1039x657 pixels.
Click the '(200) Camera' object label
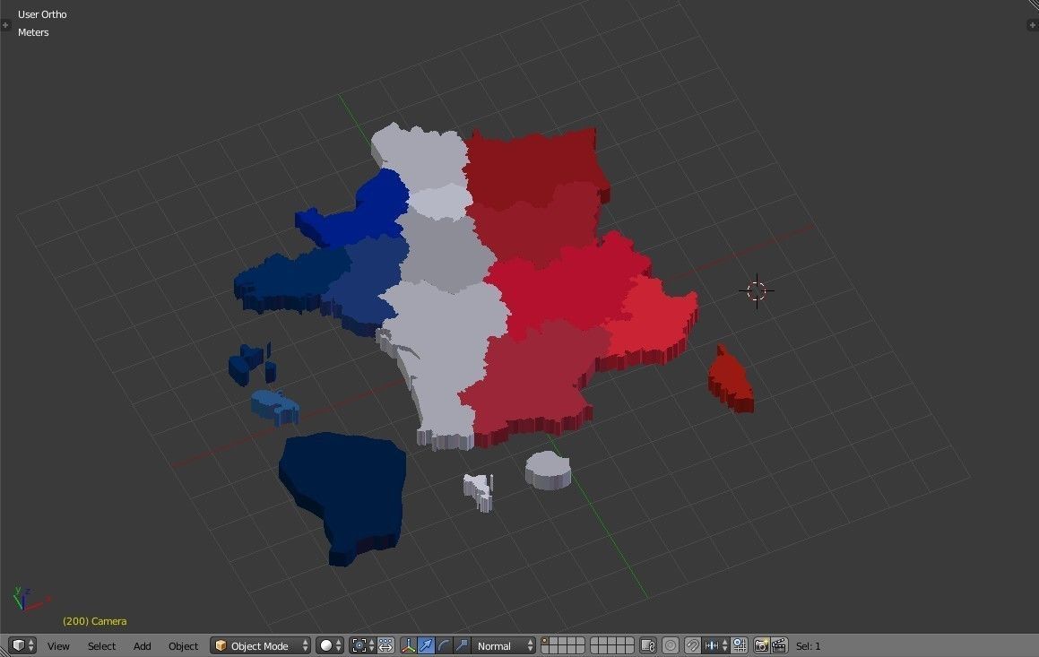click(95, 621)
